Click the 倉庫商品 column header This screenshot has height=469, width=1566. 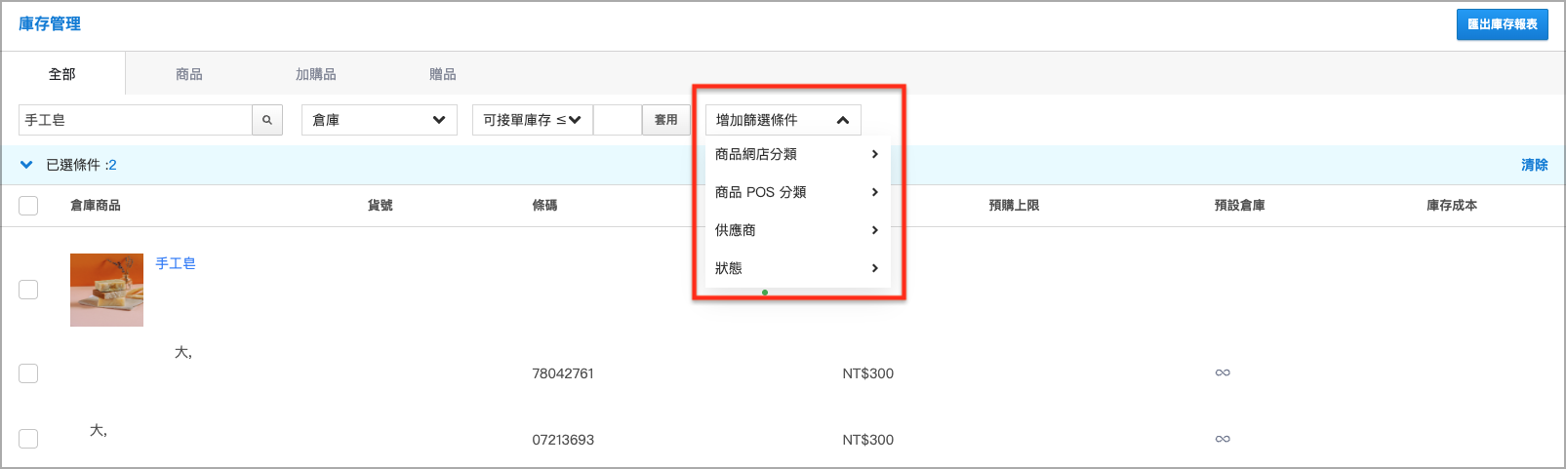click(x=96, y=206)
